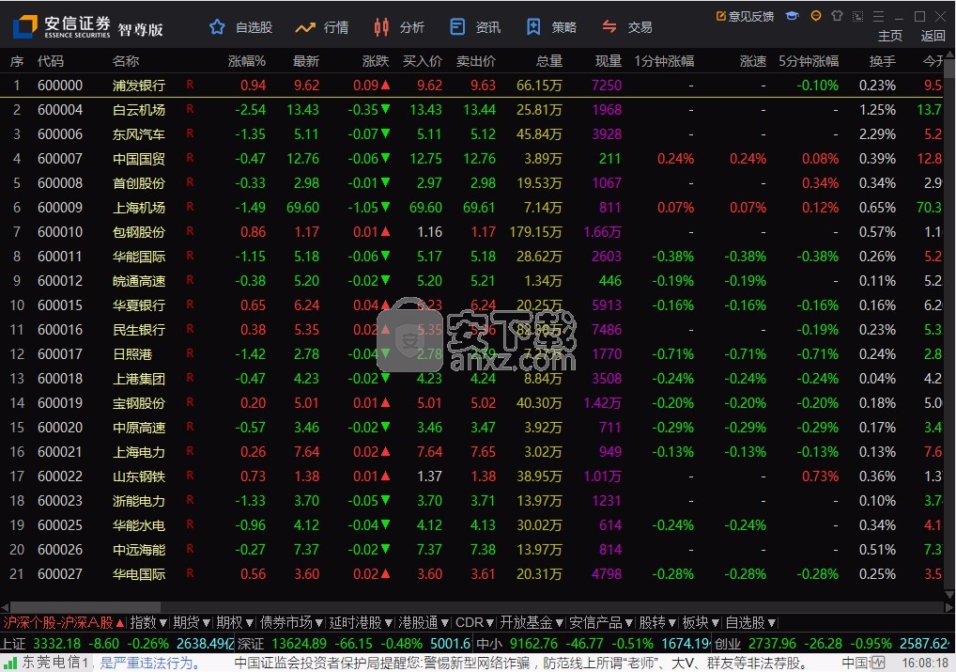Click the 策略 bookmark icon

(533, 27)
